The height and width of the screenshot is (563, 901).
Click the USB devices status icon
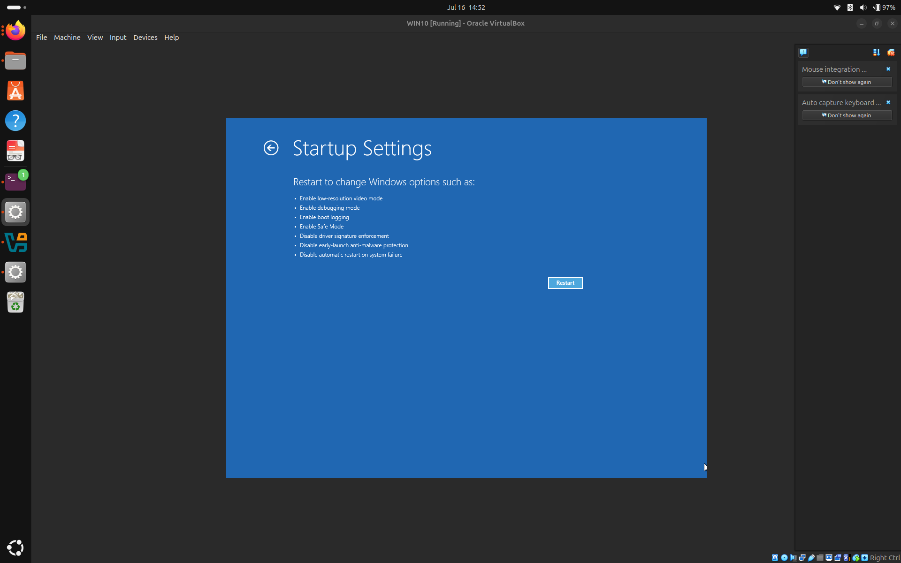click(811, 558)
